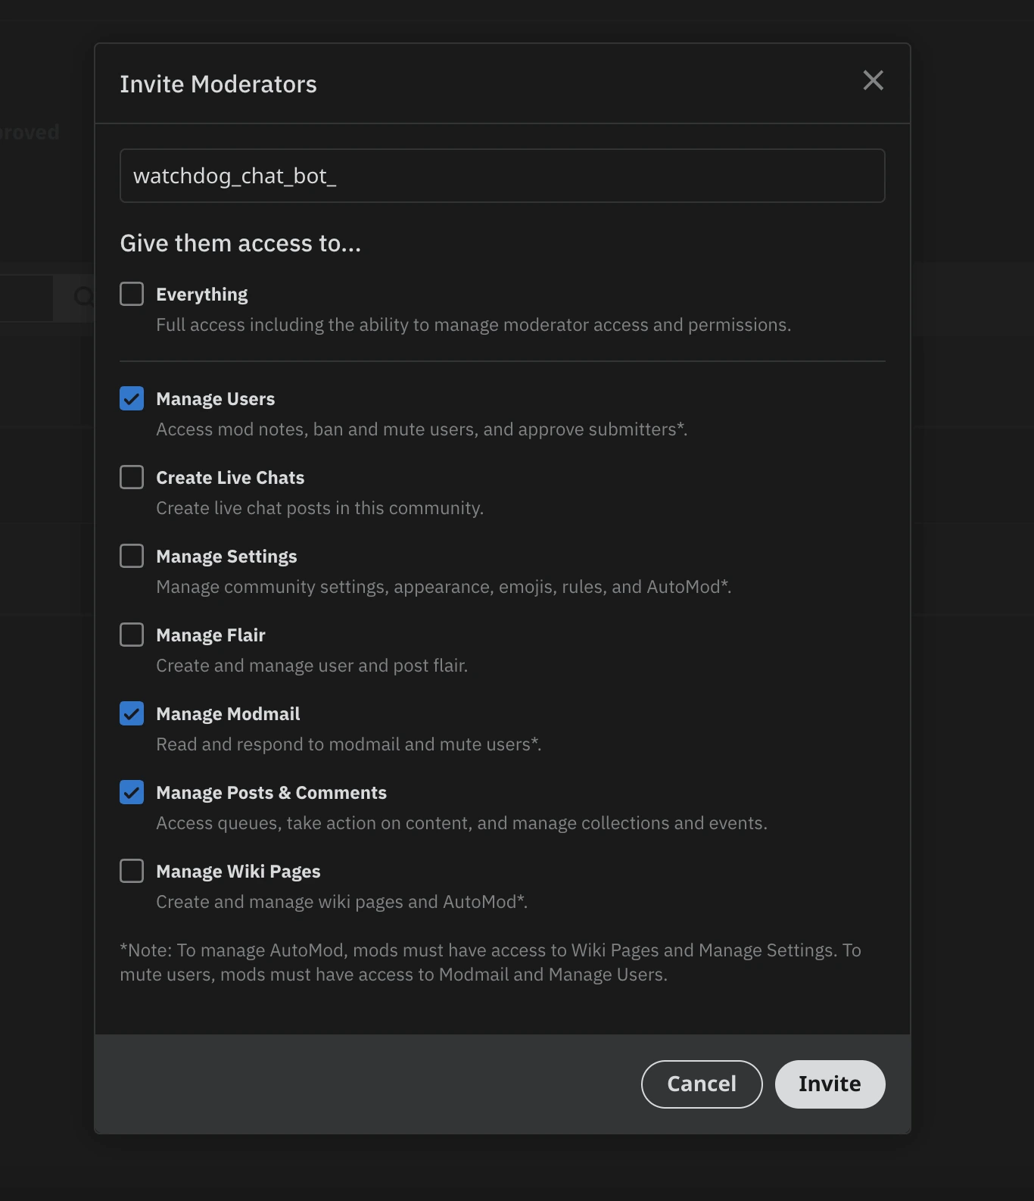Click 'Access queues, take action on content' text
Screen dimensions: 1034x1201
point(462,823)
